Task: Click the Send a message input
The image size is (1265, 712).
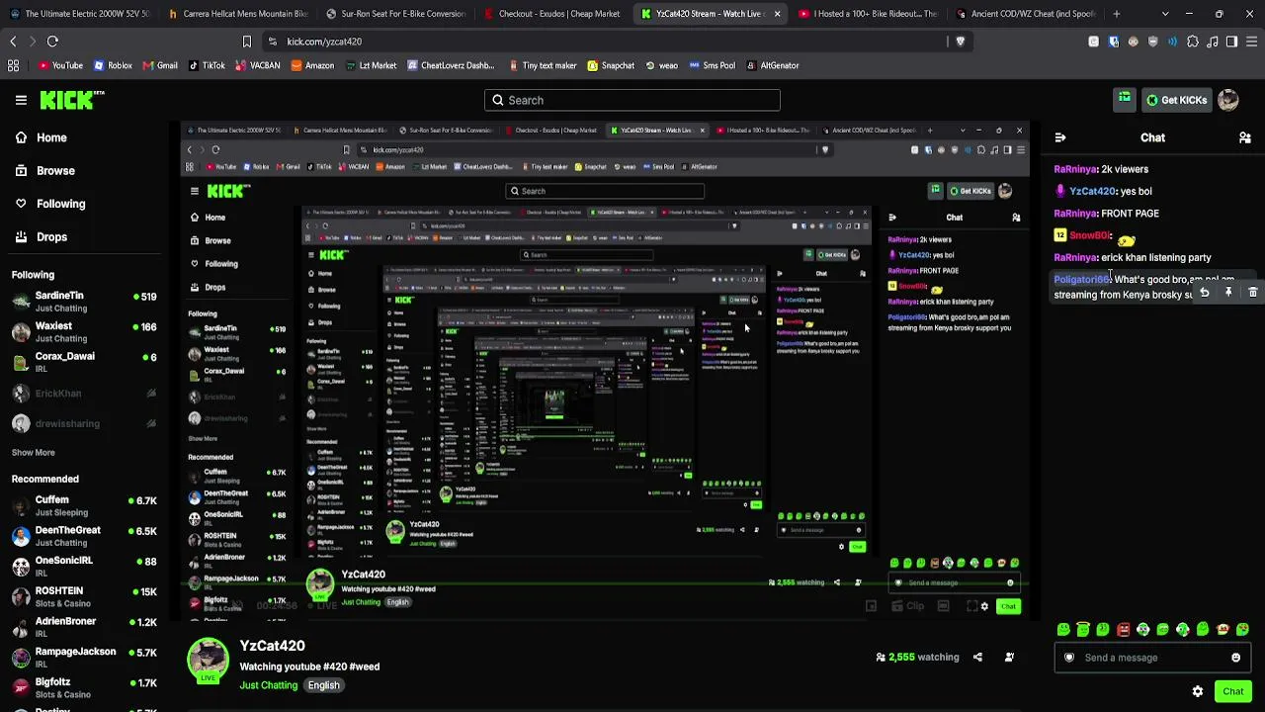Action: [1152, 658]
